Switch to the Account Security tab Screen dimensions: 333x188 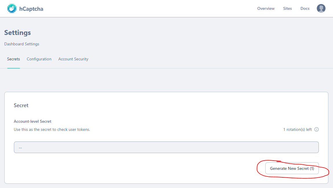(73, 59)
